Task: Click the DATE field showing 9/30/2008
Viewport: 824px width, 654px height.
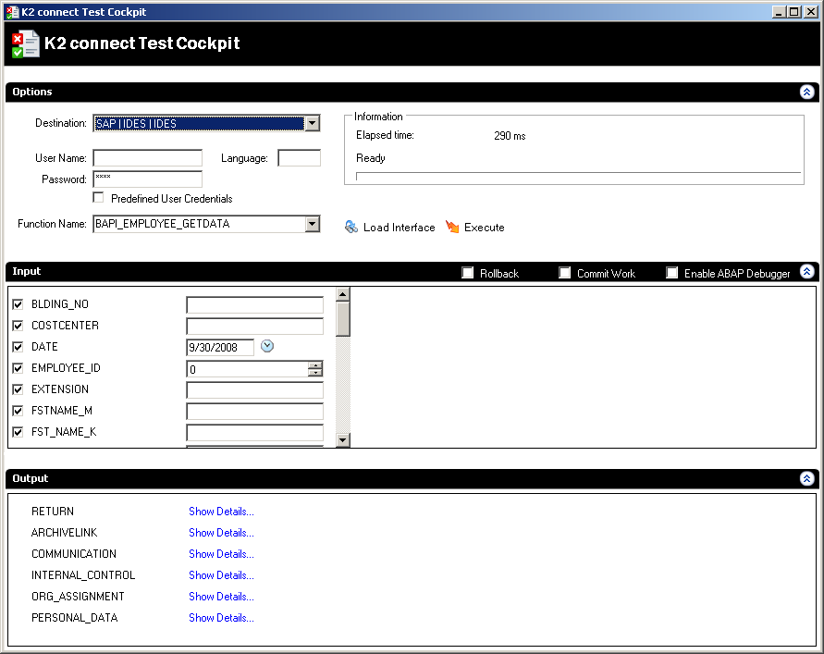Action: click(220, 348)
